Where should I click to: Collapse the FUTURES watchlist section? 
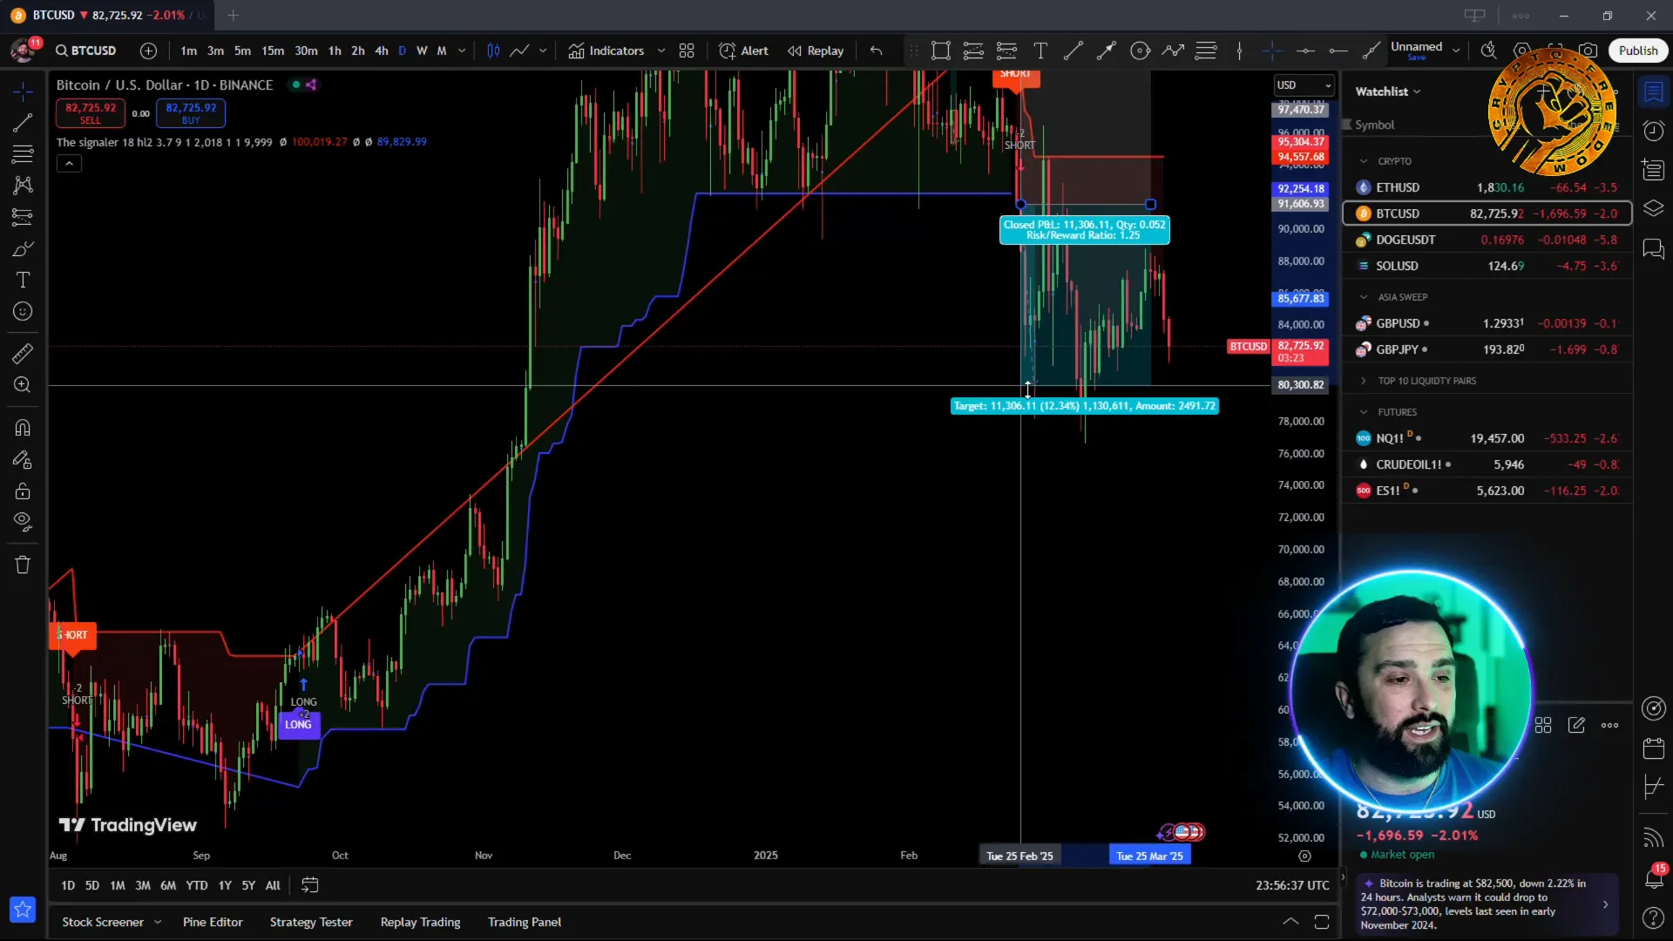point(1364,412)
